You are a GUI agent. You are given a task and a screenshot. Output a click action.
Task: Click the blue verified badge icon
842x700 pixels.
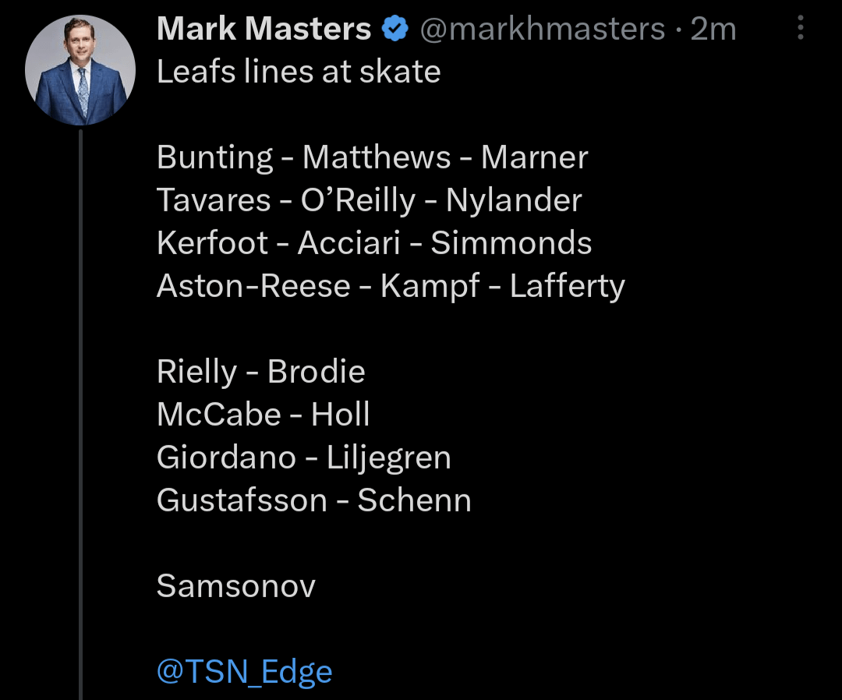pyautogui.click(x=395, y=30)
